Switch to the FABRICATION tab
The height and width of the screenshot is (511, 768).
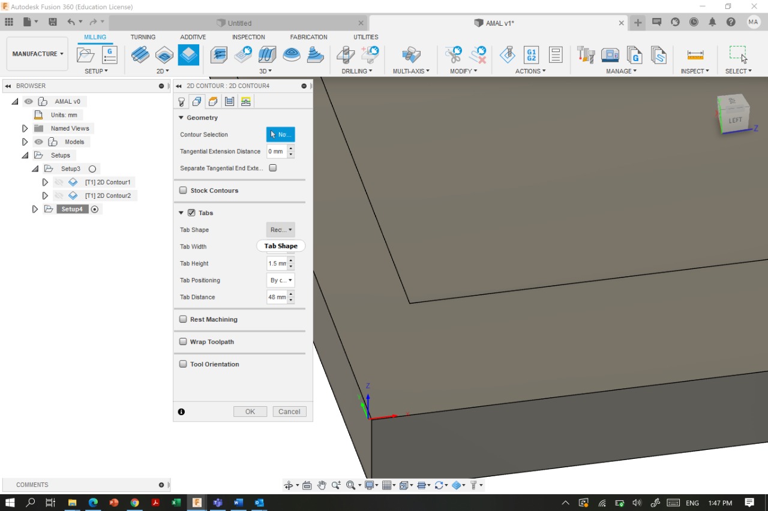pyautogui.click(x=308, y=37)
